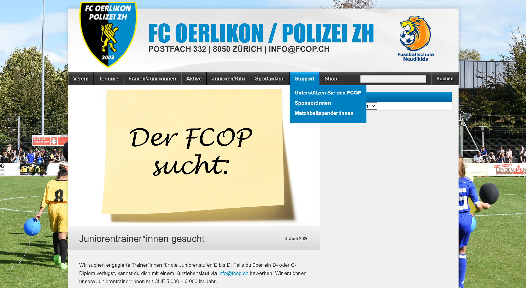
Task: Select Frauen/Juniorinnen in the navigation bar
Action: point(152,79)
